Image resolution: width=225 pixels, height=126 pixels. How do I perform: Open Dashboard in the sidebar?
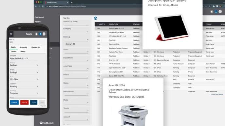pos(39,17)
